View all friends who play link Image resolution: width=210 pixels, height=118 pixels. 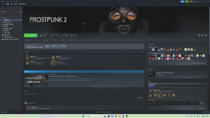(199, 63)
